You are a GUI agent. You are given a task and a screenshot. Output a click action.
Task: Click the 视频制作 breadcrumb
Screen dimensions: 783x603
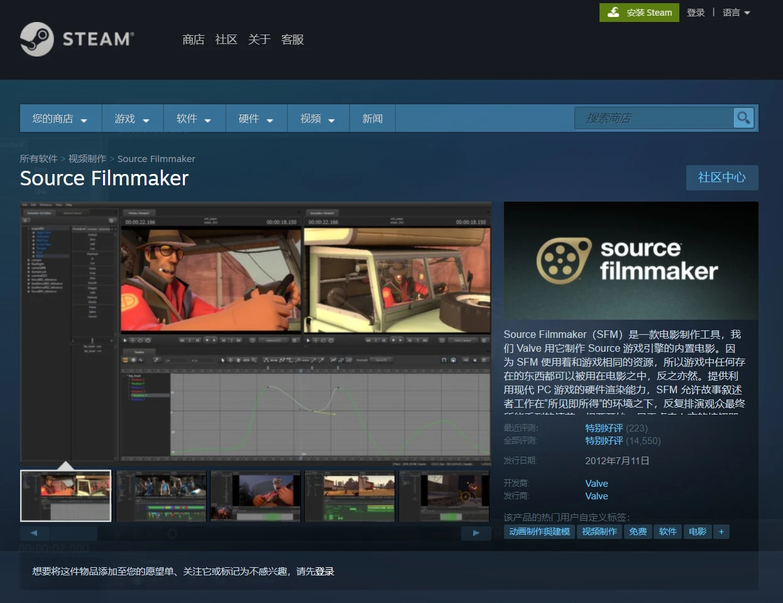coord(87,159)
